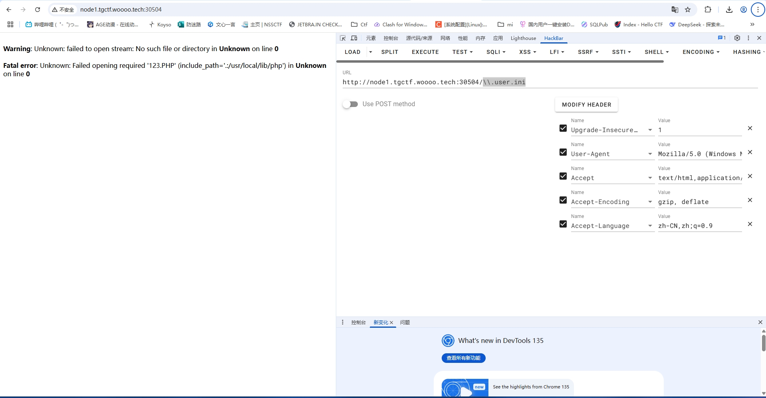The height and width of the screenshot is (398, 766).
Task: Remove the Accept-Encoding header row
Action: click(750, 200)
